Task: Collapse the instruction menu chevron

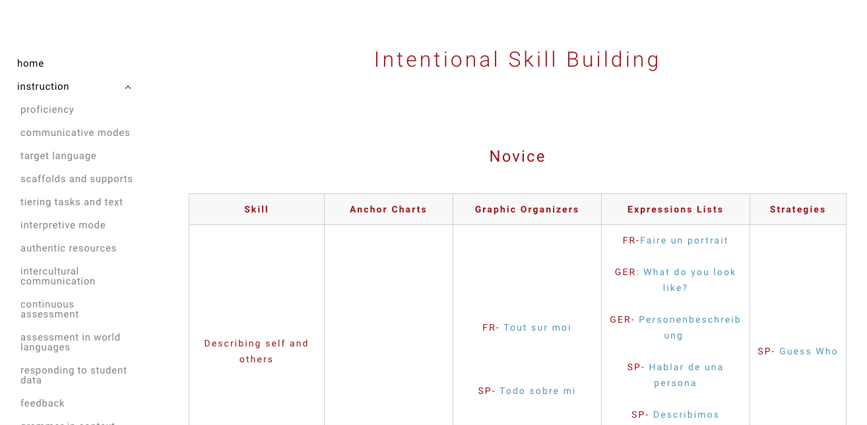Action: point(128,87)
